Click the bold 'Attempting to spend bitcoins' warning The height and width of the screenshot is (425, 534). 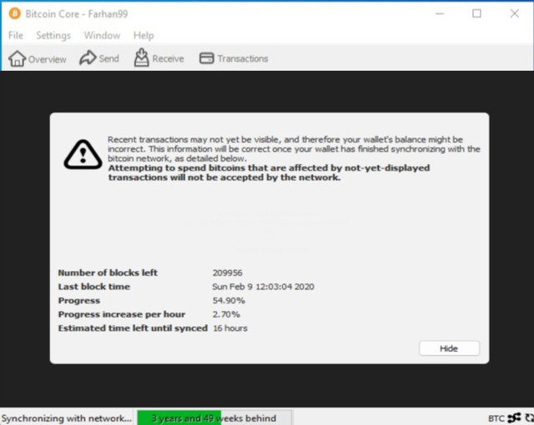point(269,172)
